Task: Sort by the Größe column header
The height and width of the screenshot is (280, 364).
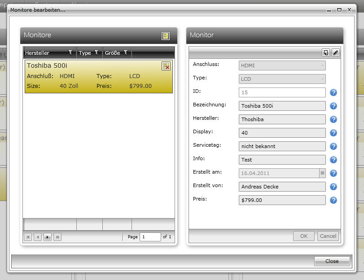Action: [x=112, y=53]
